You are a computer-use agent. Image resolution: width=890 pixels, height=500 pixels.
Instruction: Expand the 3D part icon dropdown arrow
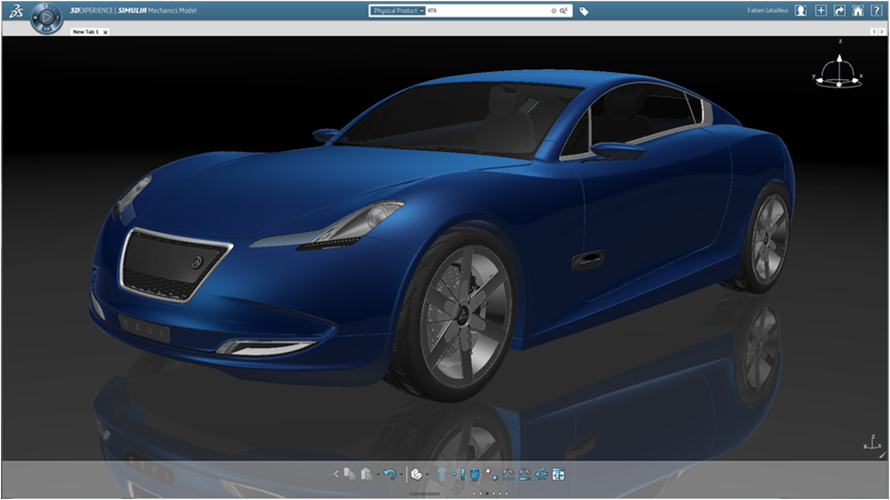point(427,474)
